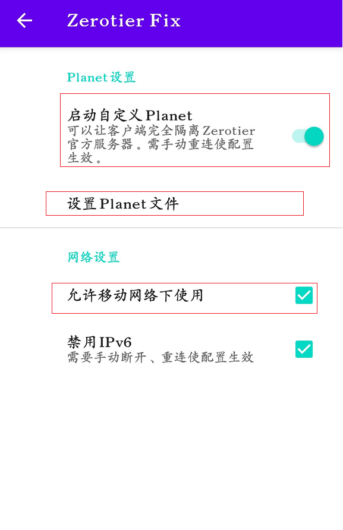The image size is (343, 530).
Task: Click the purple app title bar
Action: coord(171,23)
